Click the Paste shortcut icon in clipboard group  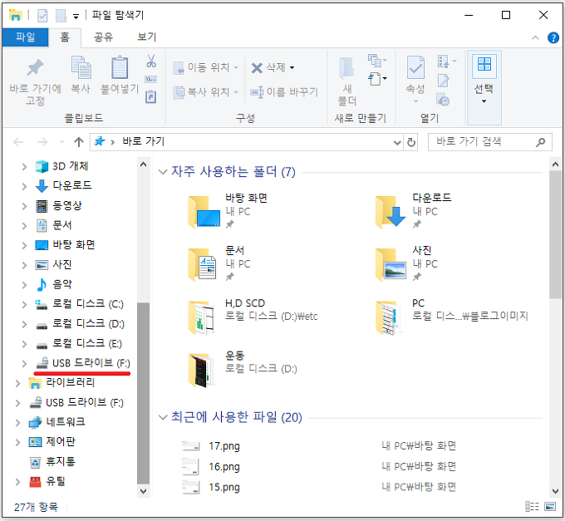tap(150, 96)
